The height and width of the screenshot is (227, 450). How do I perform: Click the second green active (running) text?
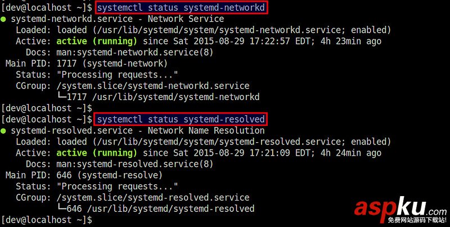[x=97, y=153]
